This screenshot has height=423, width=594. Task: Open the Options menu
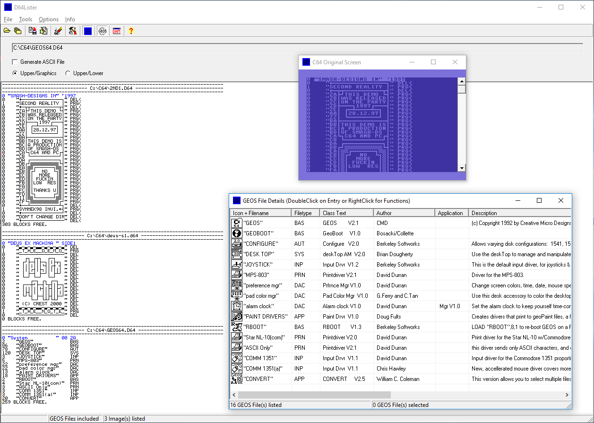[x=49, y=19]
